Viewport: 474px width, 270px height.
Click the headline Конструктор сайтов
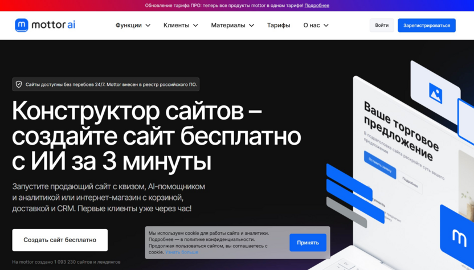click(x=137, y=111)
